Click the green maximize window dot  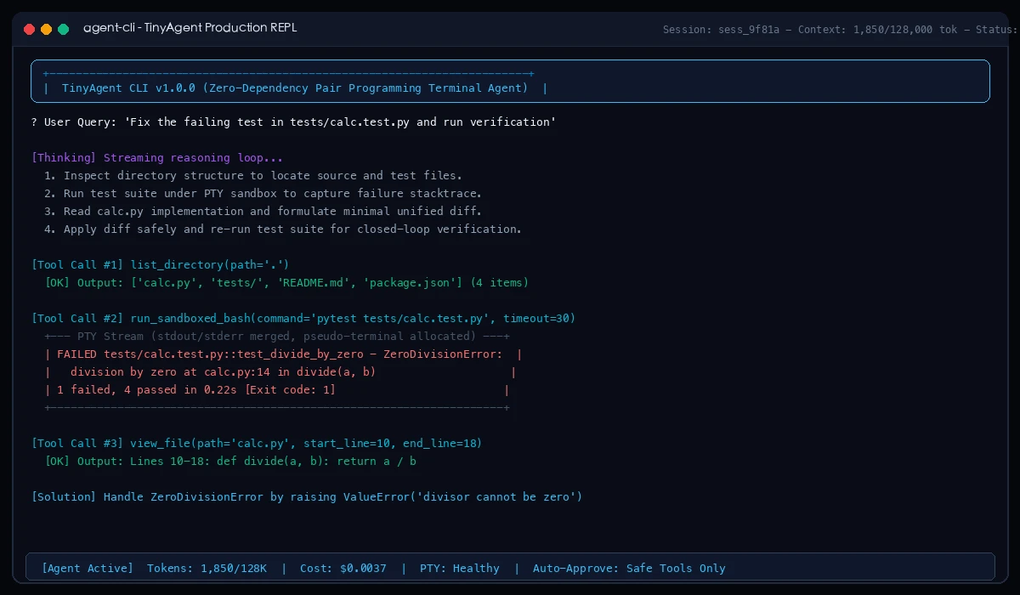pyautogui.click(x=63, y=29)
